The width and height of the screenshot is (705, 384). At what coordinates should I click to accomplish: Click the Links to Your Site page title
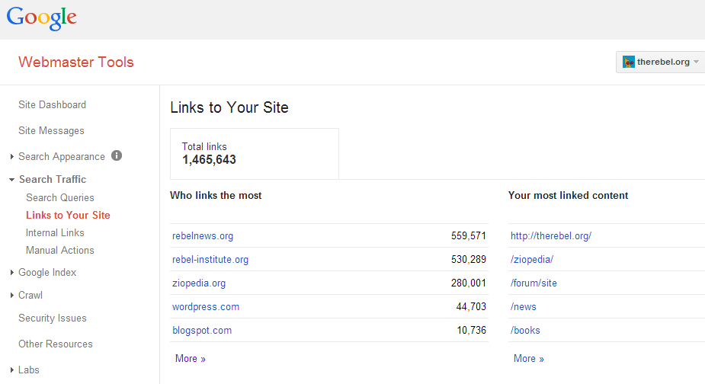coord(229,107)
